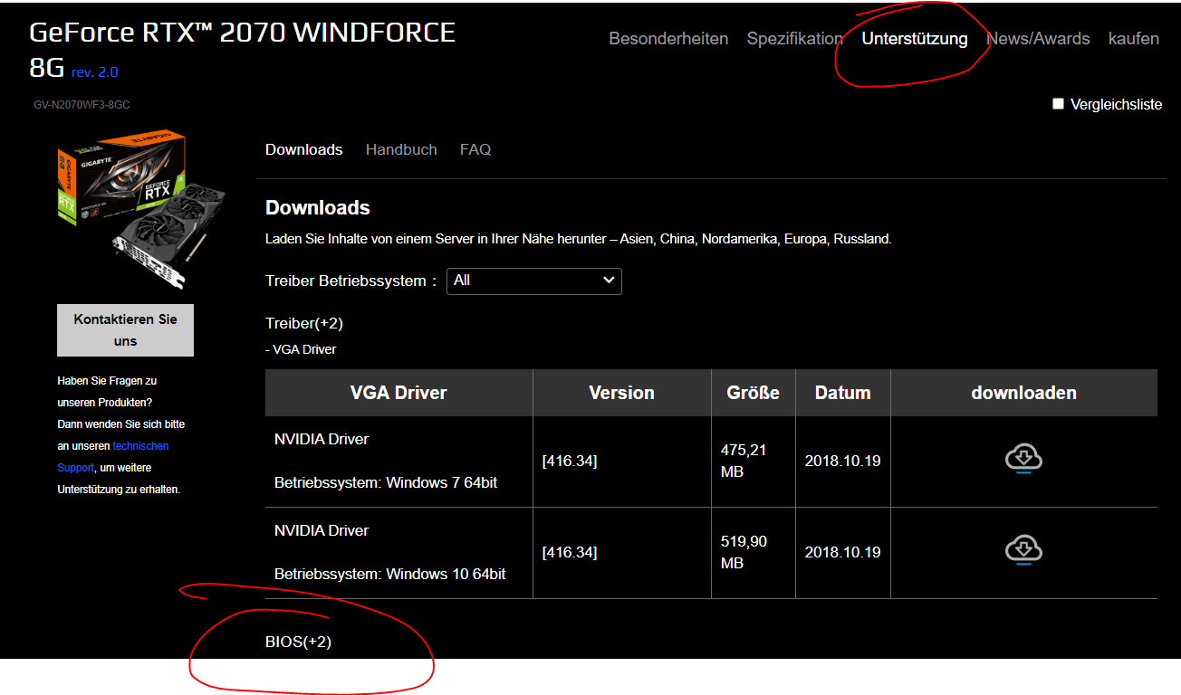Switch to the FAQ sub-tab
1181x695 pixels.
tap(475, 149)
